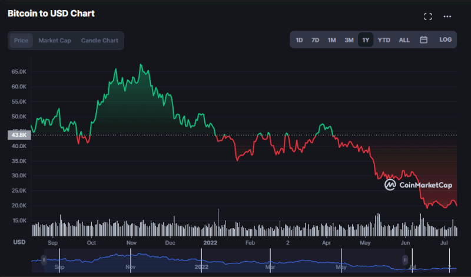
Task: Select the YTD time range
Action: tap(384, 40)
